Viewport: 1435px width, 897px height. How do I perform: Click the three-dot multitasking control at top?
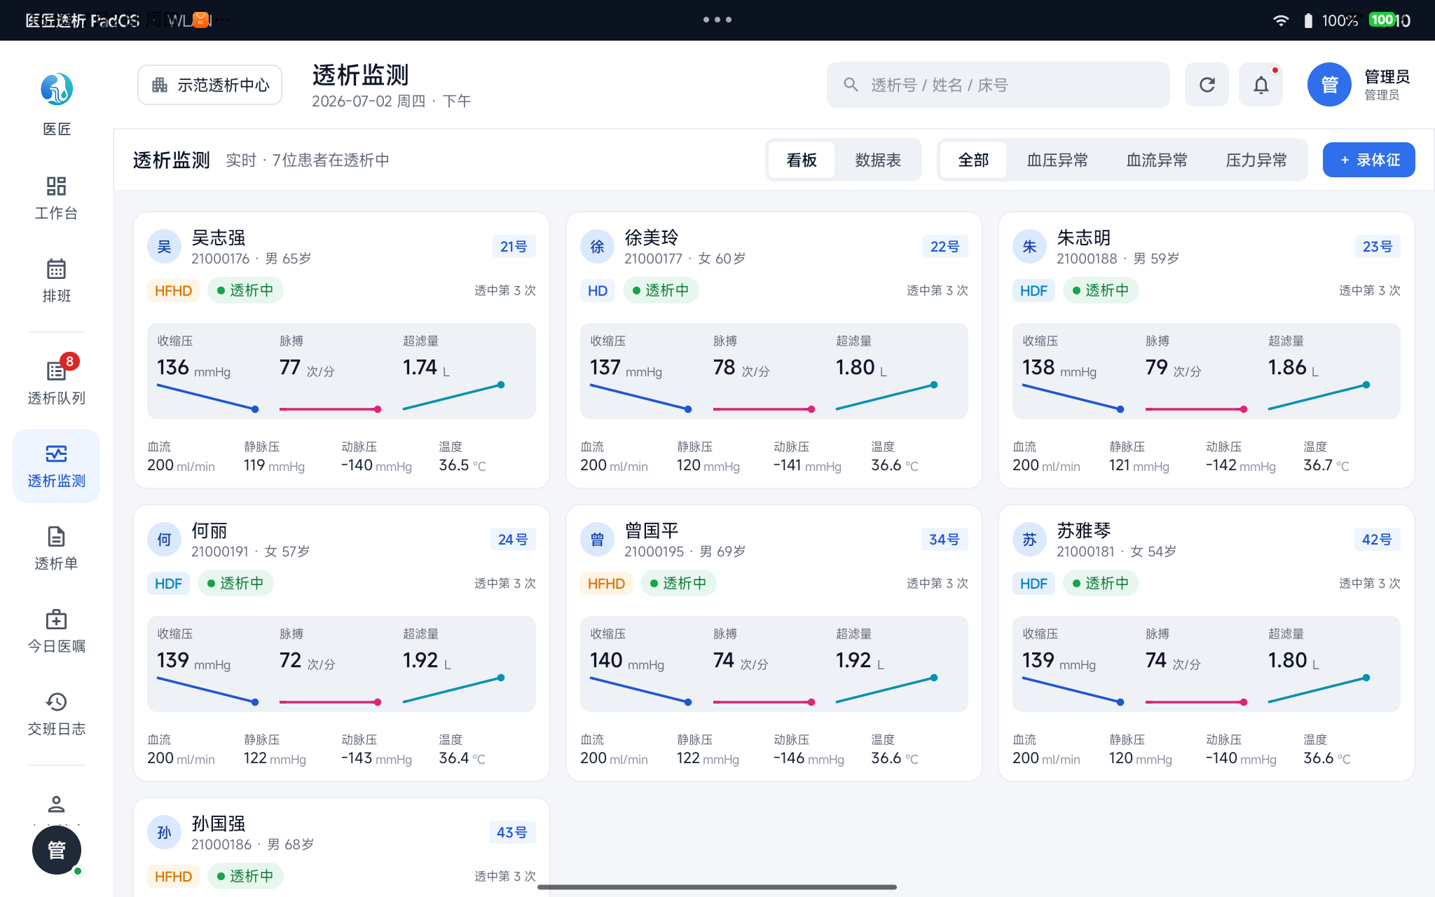[717, 20]
